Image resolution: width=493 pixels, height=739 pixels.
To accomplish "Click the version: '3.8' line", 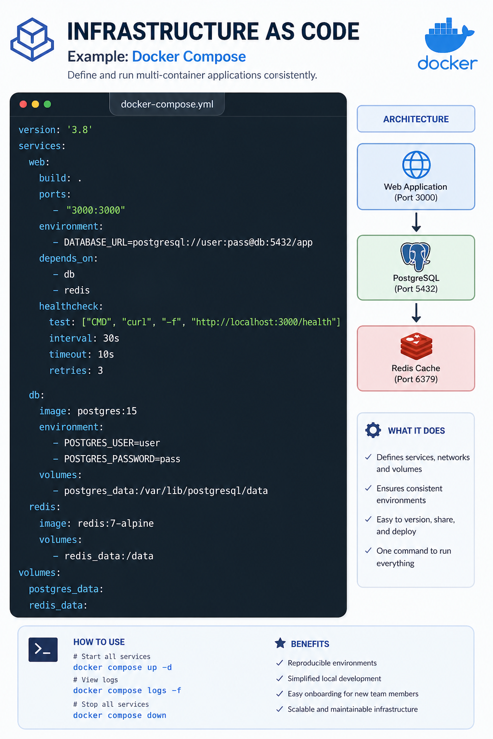I will tap(55, 130).
